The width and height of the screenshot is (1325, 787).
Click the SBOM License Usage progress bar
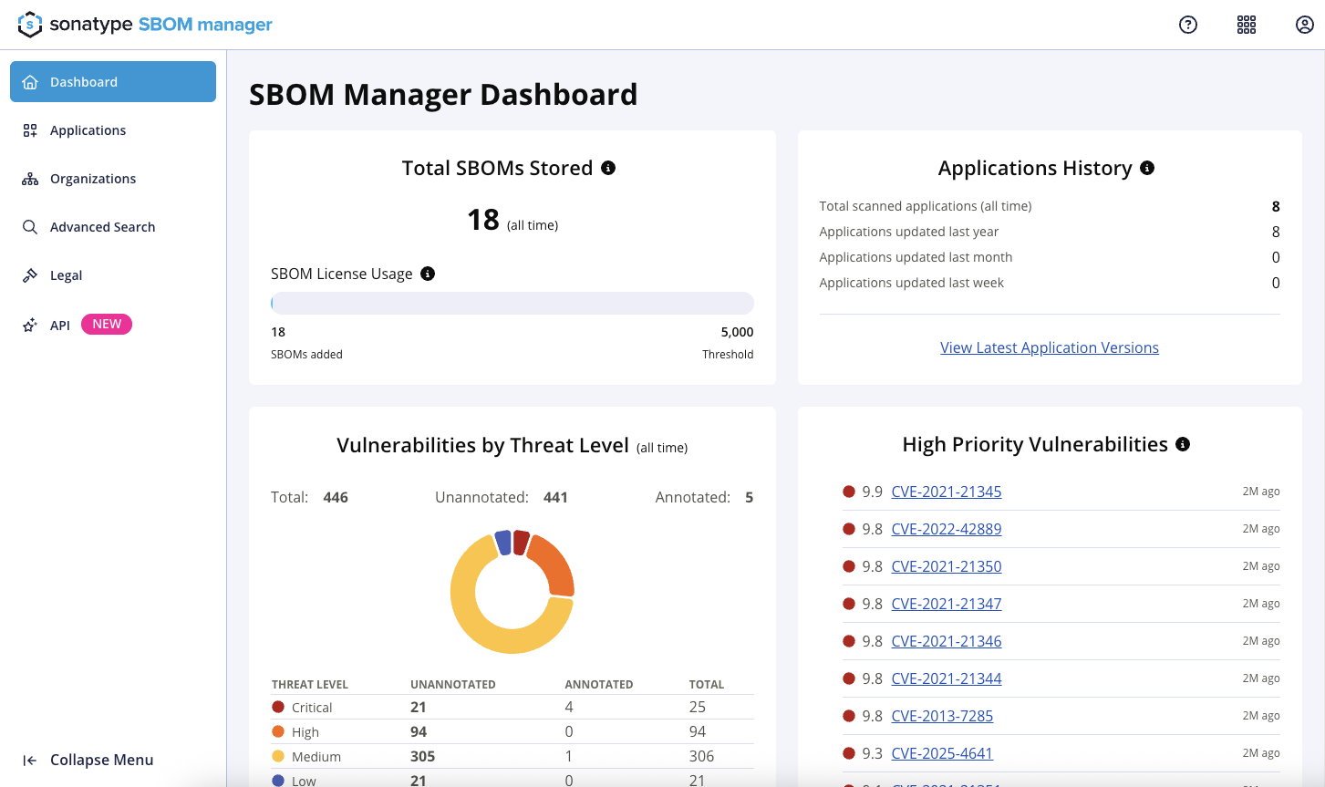pyautogui.click(x=512, y=303)
